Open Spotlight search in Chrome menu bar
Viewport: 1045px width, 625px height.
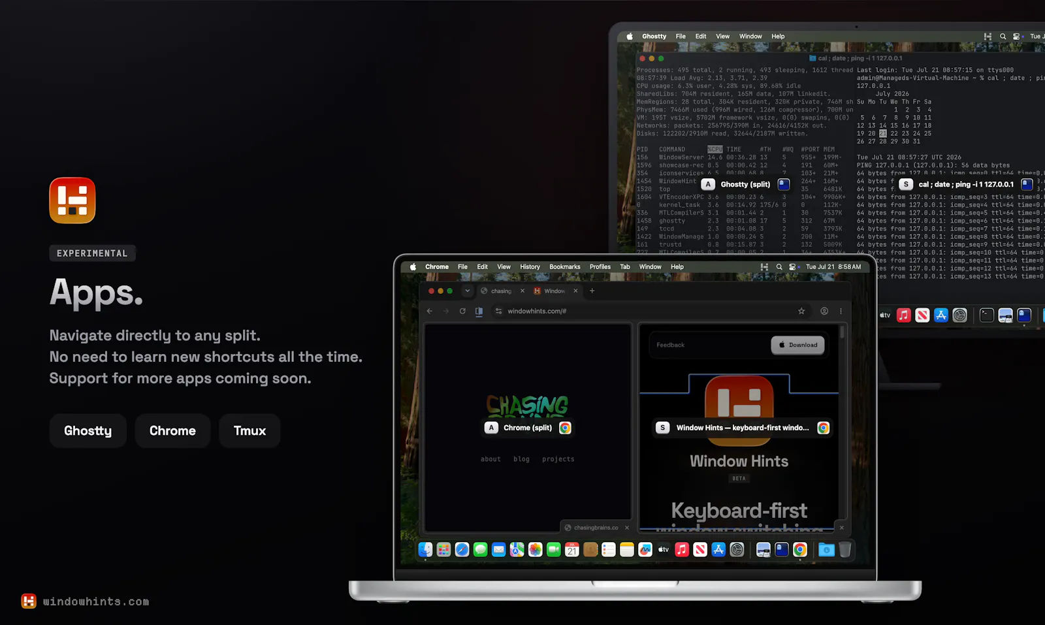pos(779,266)
